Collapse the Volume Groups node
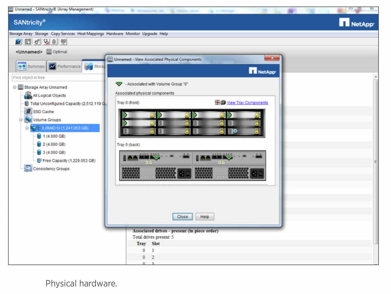Screen dimensions: 391x294 pos(21,120)
